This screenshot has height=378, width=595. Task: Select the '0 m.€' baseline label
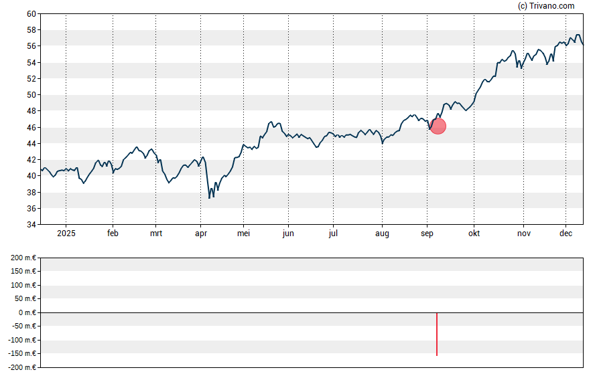pyautogui.click(x=25, y=312)
